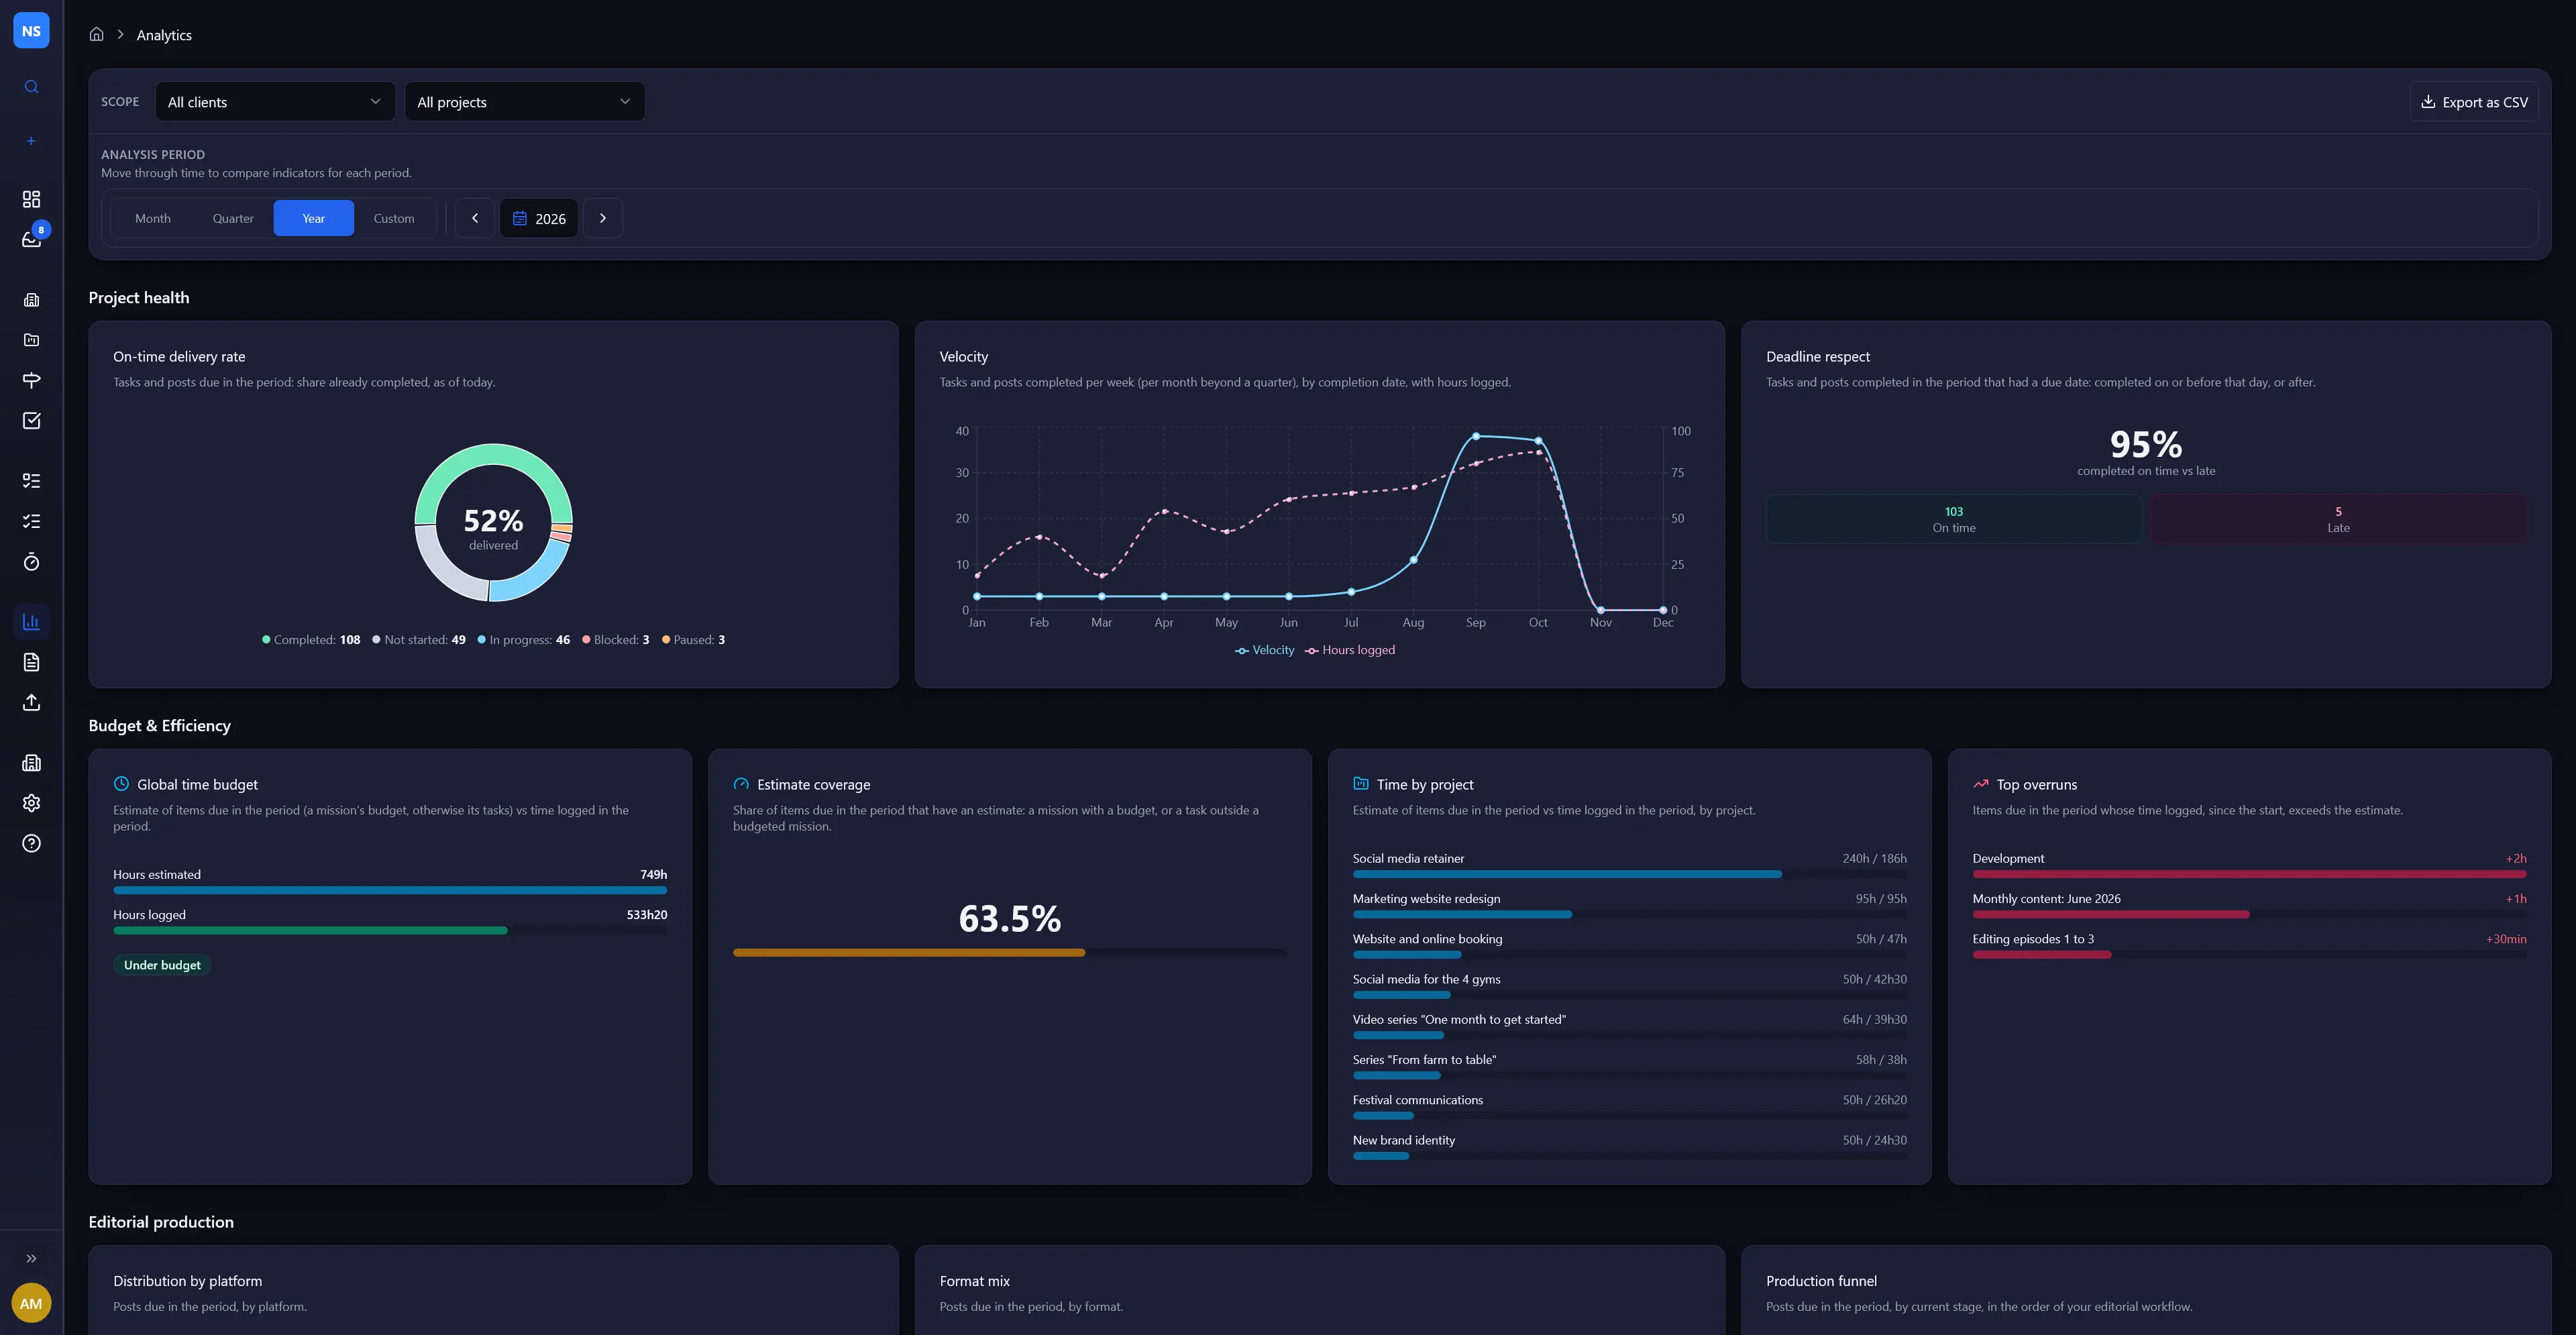Open the 2026 date picker
The image size is (2576, 1335).
click(x=539, y=218)
